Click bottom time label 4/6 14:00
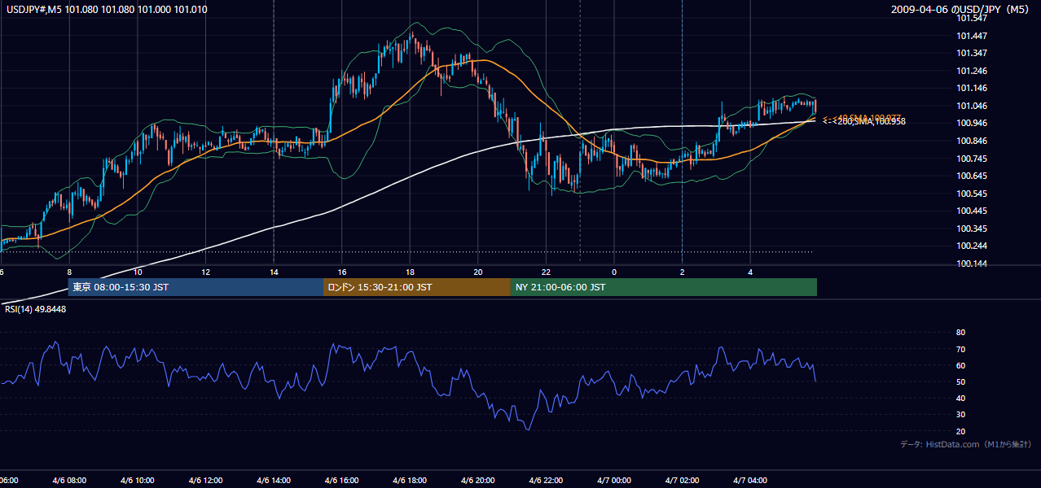 pos(274,481)
